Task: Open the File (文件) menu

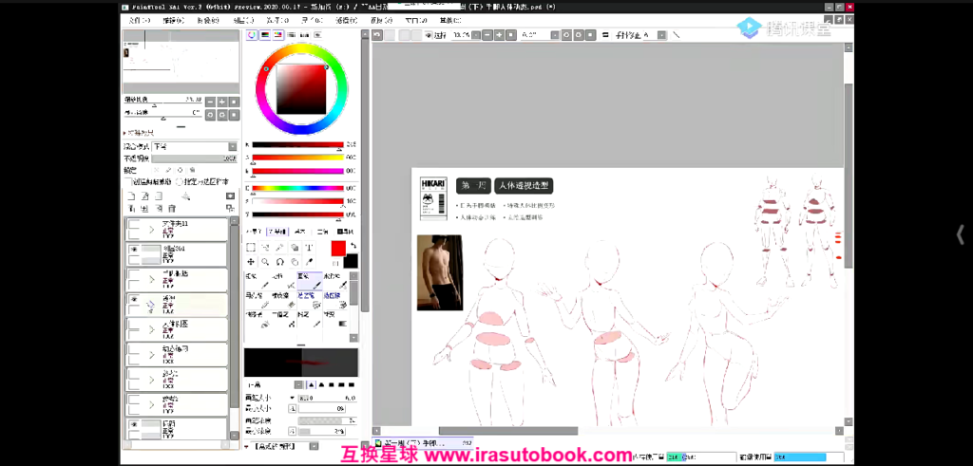Action: tap(139, 21)
